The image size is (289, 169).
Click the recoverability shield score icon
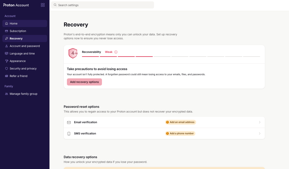click(x=73, y=53)
